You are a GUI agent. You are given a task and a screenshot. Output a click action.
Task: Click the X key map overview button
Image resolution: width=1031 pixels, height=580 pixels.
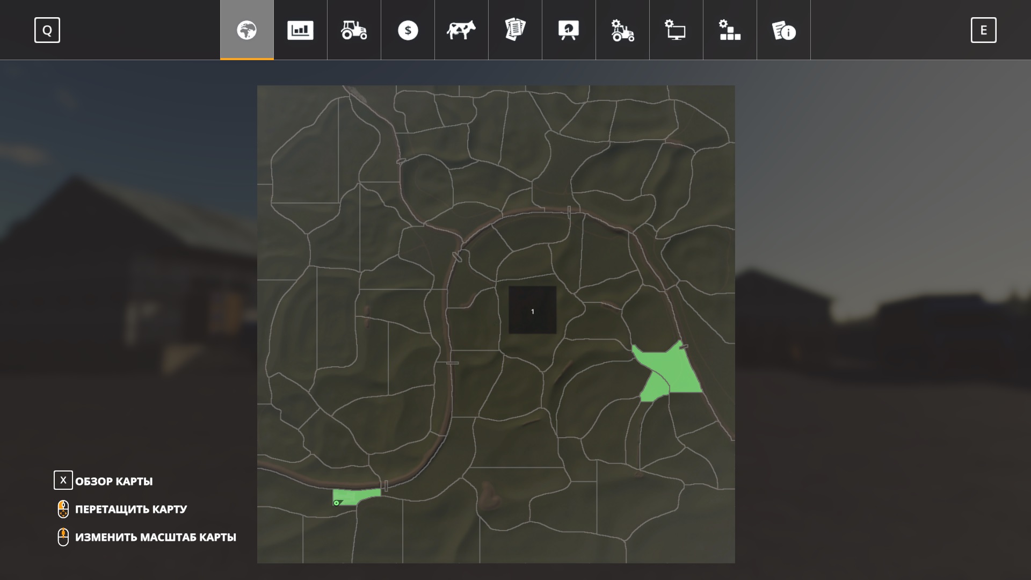point(63,480)
